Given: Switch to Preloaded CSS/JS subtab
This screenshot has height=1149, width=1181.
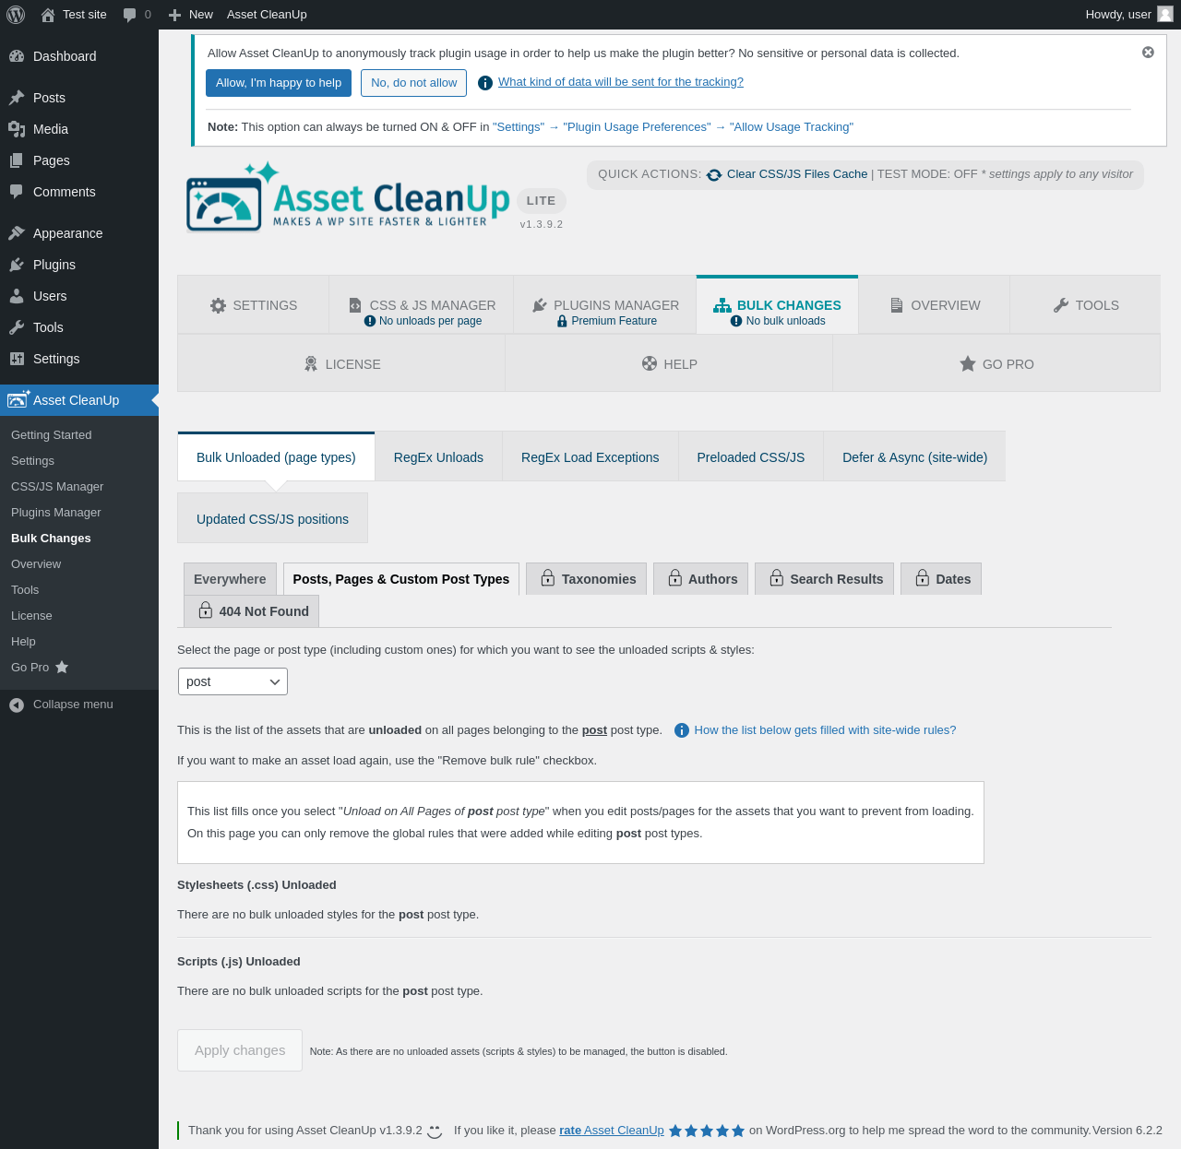Looking at the screenshot, I should [751, 457].
